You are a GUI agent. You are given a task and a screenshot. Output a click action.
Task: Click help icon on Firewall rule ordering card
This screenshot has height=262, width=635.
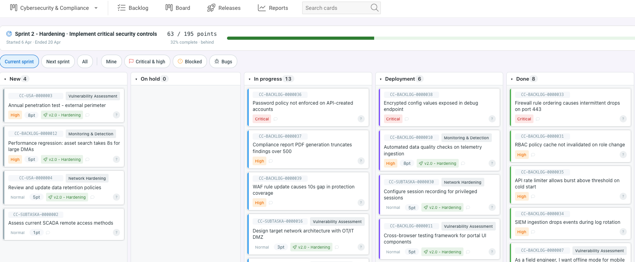coord(623,119)
